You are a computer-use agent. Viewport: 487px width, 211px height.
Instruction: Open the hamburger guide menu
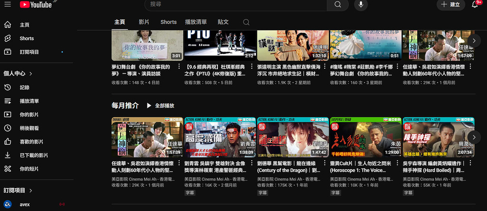(8, 4)
